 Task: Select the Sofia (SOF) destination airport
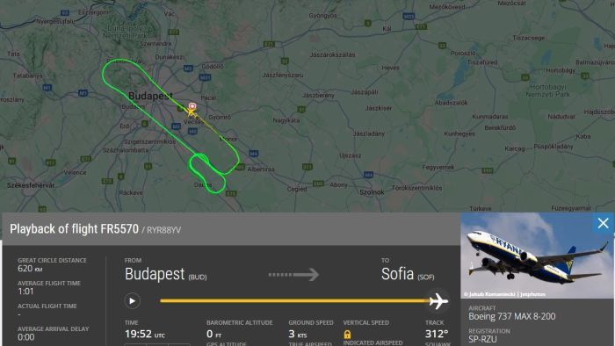408,274
